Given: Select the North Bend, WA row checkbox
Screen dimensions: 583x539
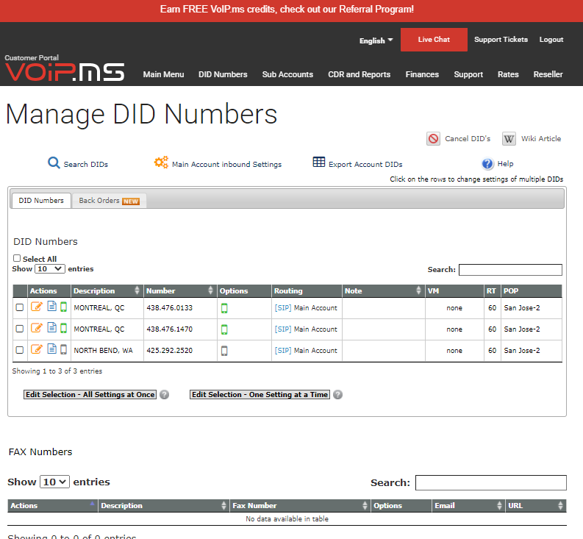Looking at the screenshot, I should (x=20, y=351).
